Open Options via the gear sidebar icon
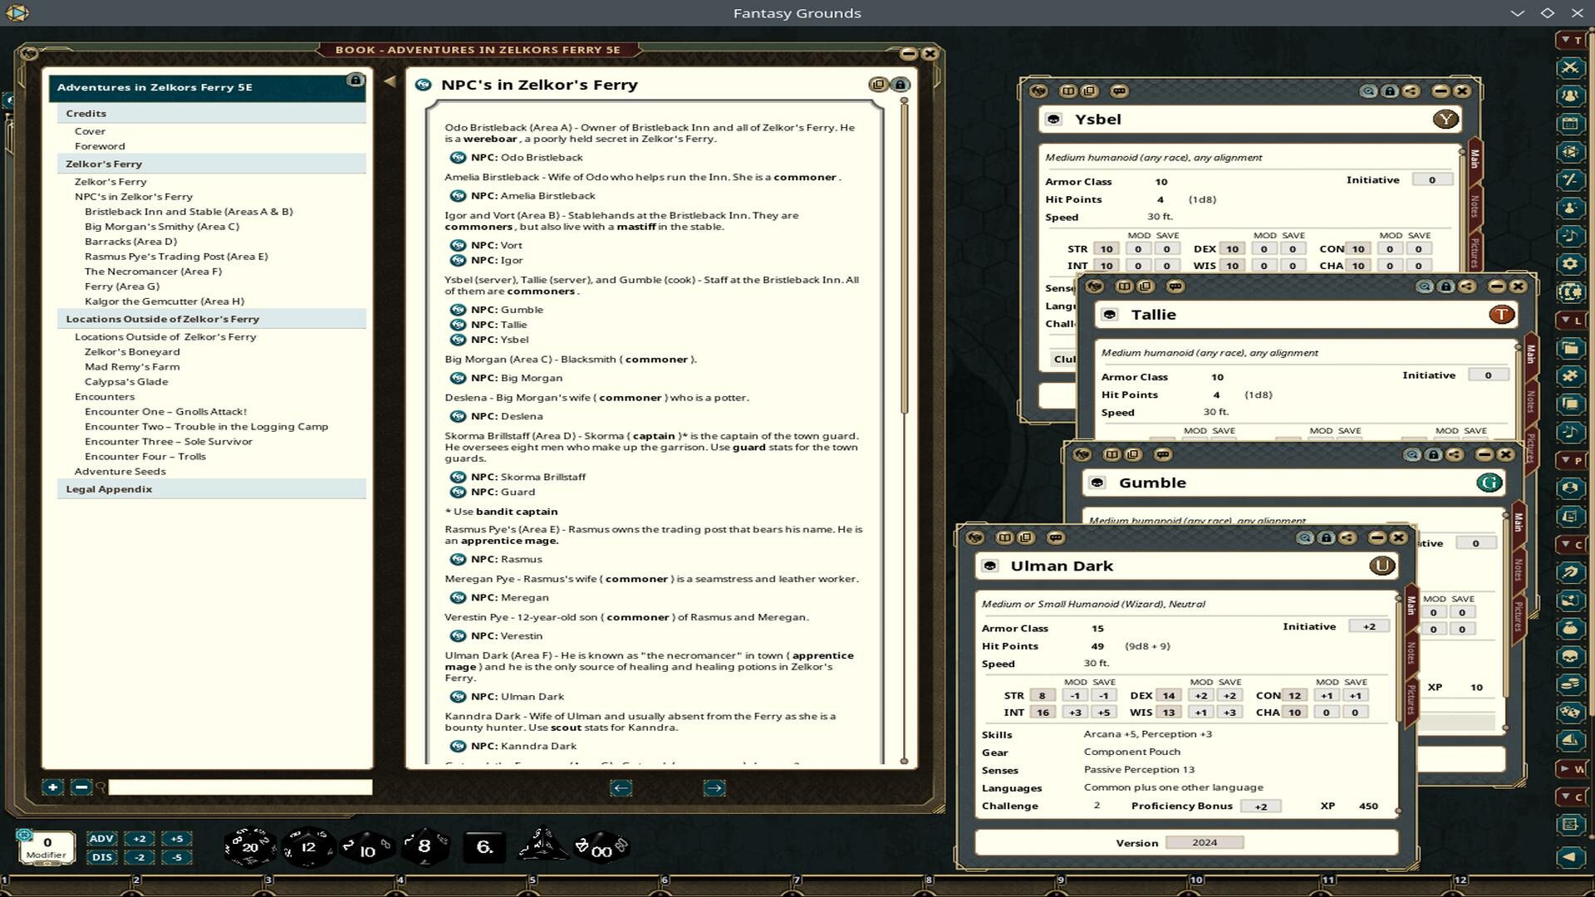The image size is (1595, 897). pos(1572,262)
